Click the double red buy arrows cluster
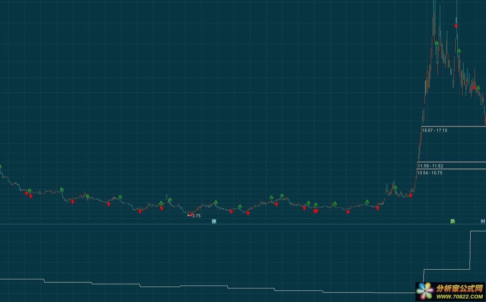Screen dimensions: 486x302 click(x=315, y=211)
